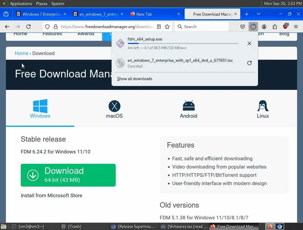Viewport: 303px width, 230px height.
Task: Click the clock showing Mon Sep 30
Action: [283, 4]
